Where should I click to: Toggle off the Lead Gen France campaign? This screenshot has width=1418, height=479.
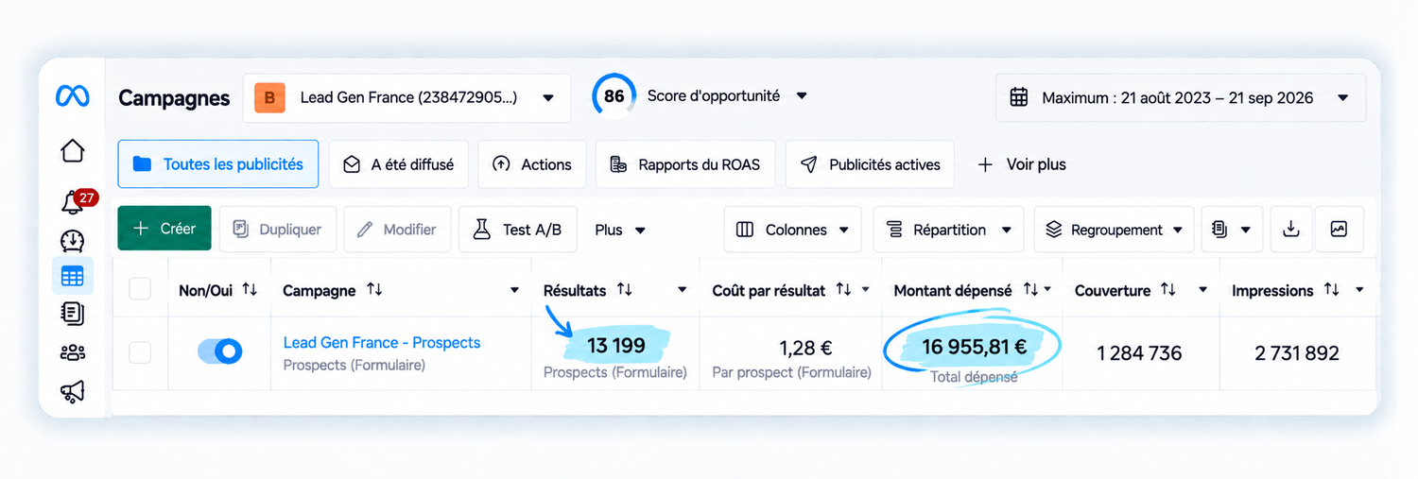click(220, 351)
